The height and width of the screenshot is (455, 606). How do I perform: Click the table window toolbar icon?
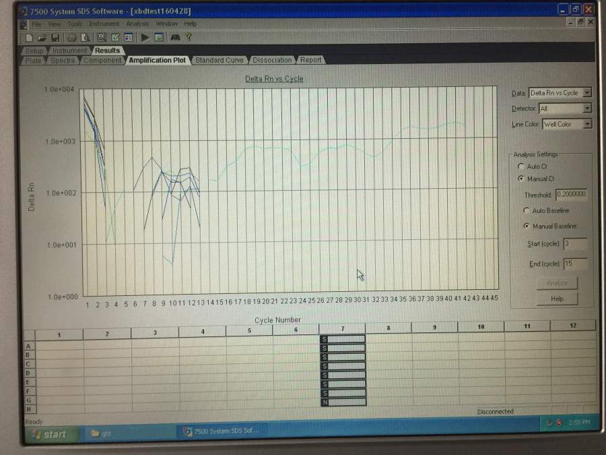point(128,38)
